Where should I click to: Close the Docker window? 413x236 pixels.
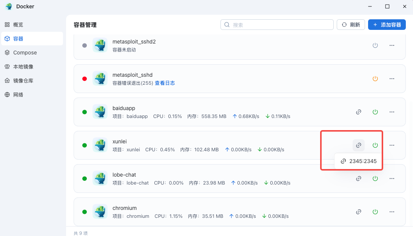pyautogui.click(x=405, y=6)
